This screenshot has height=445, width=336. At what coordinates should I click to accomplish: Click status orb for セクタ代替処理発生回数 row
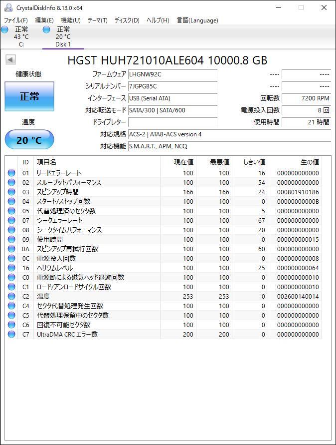tap(11, 306)
